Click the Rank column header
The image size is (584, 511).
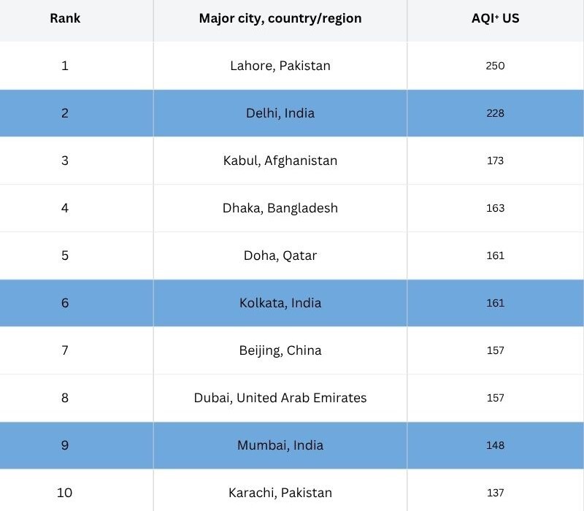[65, 18]
